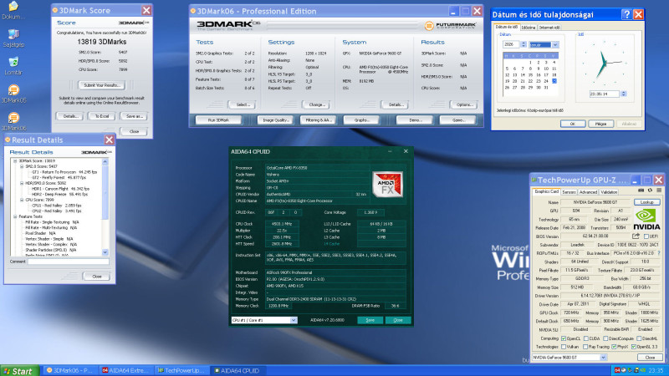Collapse the CPU Score tree node
The height and width of the screenshot is (376, 669).
22,200
